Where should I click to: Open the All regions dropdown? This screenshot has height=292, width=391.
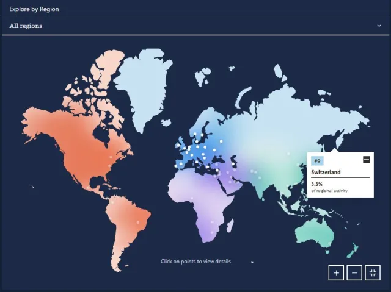[195, 26]
